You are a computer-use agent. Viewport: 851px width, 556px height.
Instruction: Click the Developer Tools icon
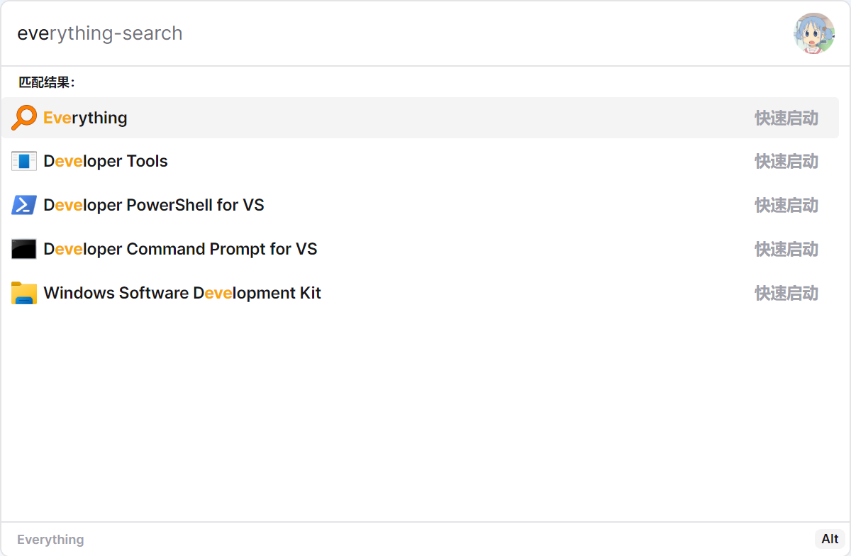coord(24,162)
